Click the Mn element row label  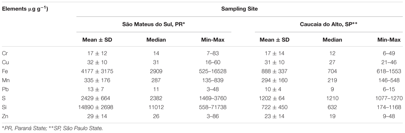[5, 79]
